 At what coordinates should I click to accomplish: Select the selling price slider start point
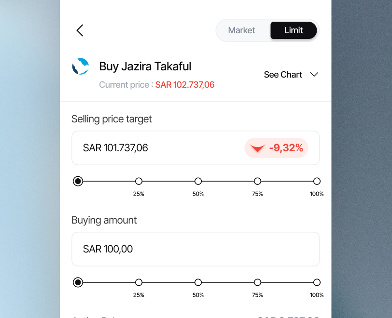[x=78, y=181]
